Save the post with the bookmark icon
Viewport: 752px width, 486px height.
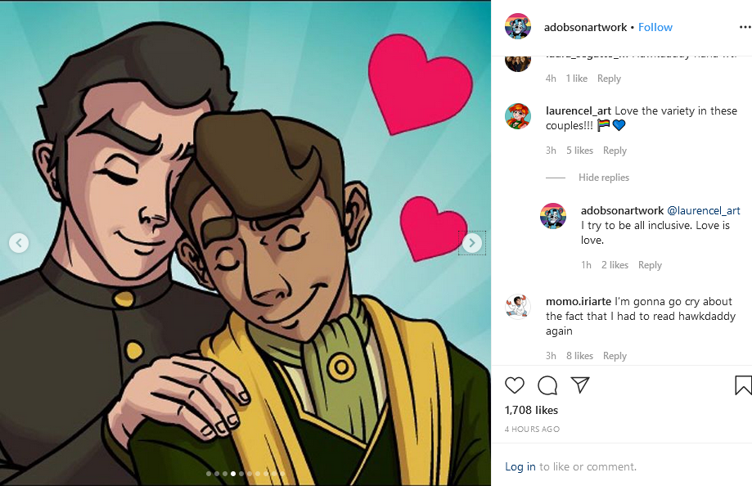tap(743, 385)
